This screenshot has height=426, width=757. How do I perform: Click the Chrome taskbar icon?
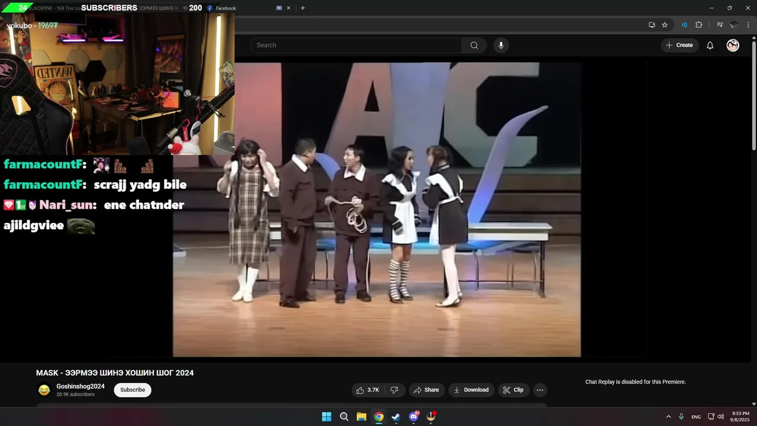pyautogui.click(x=378, y=417)
